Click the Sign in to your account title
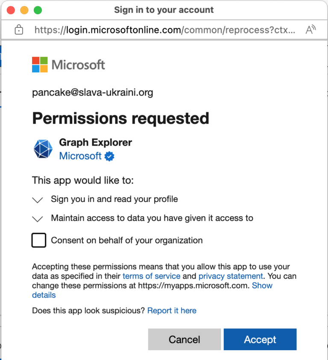The width and height of the screenshot is (328, 360). click(164, 9)
